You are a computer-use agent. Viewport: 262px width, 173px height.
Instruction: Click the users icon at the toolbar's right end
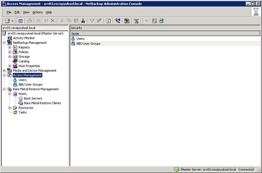pos(161,21)
